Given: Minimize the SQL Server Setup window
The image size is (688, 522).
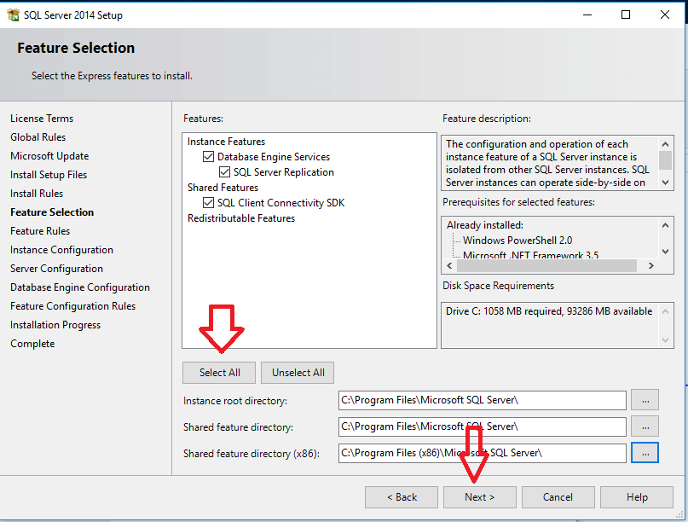Looking at the screenshot, I should [x=587, y=15].
